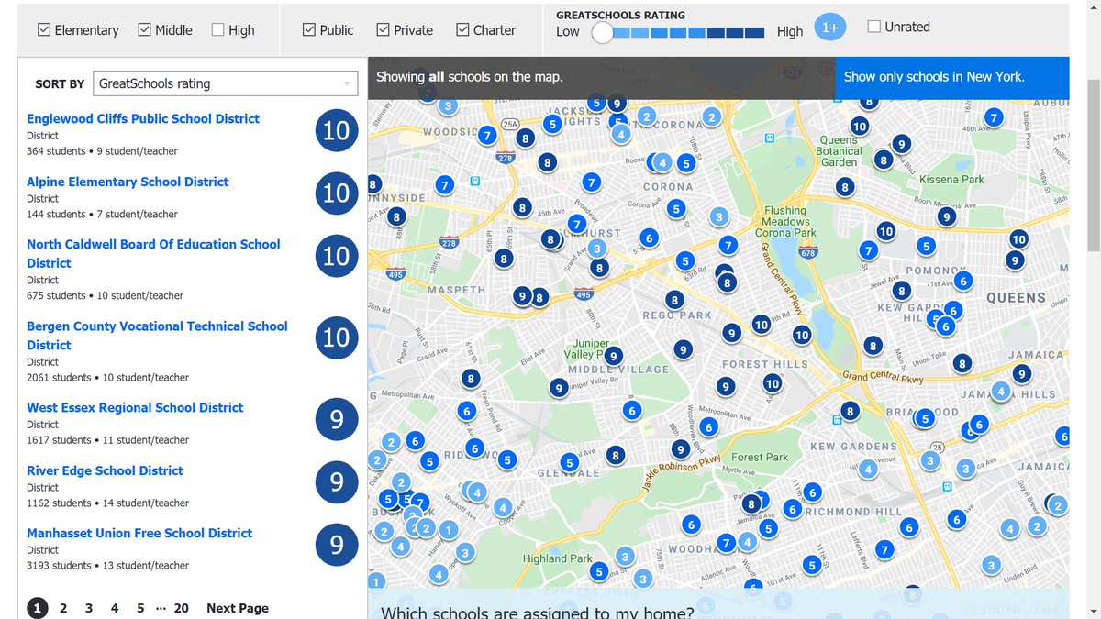Check the Unrated schools box
Viewport: 1101px width, 619px height.
click(874, 27)
